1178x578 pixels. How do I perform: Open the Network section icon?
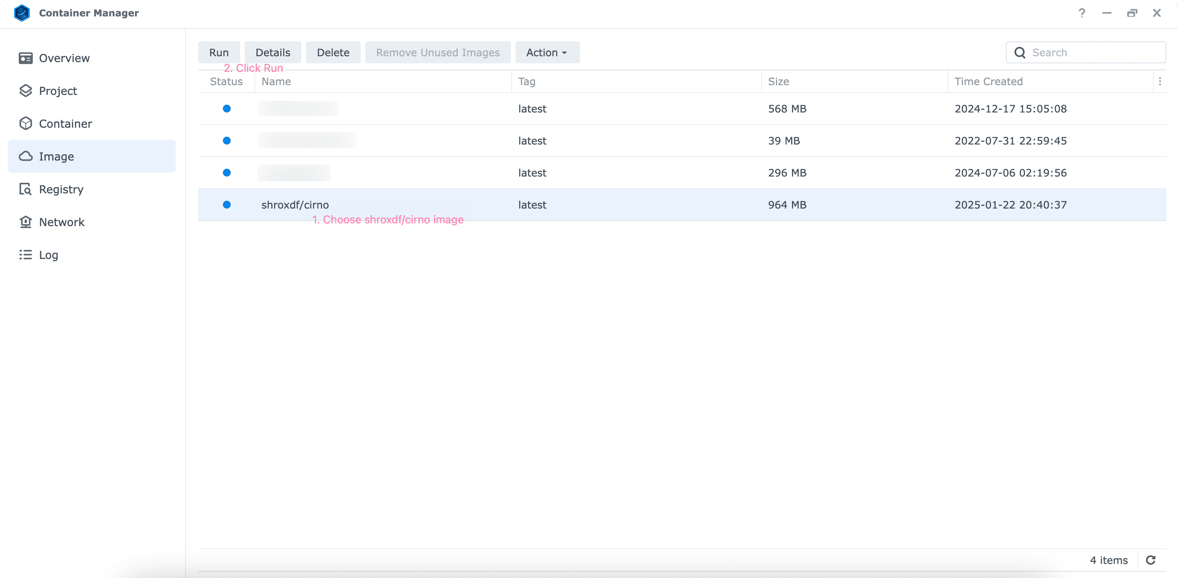tap(26, 222)
